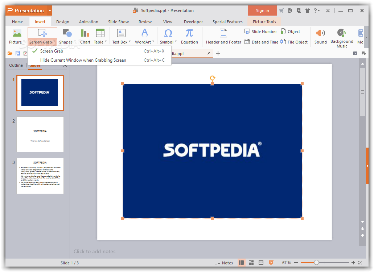Open a new document tab with plus
This screenshot has height=272, width=374.
pyautogui.click(x=218, y=53)
